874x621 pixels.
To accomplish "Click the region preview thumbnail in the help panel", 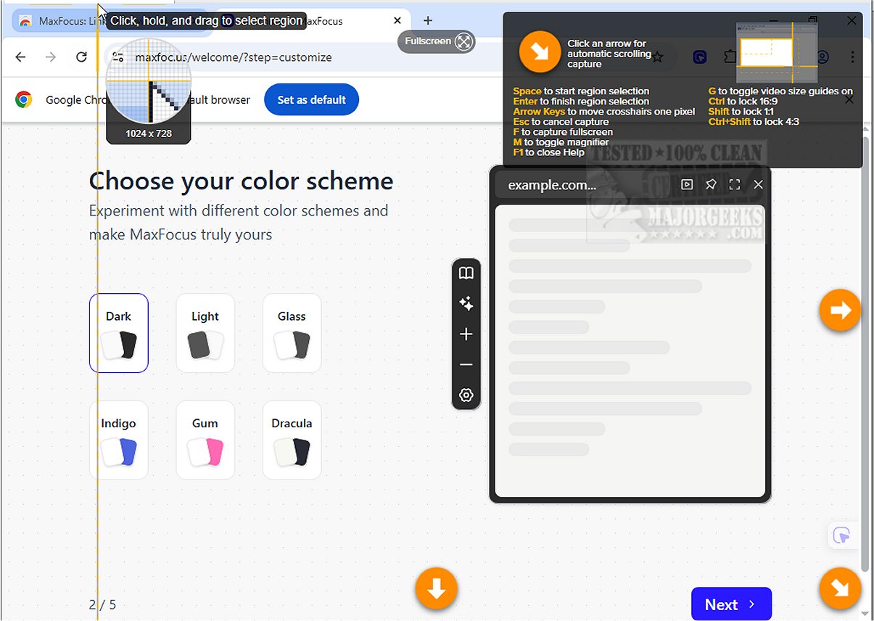I will 777,52.
